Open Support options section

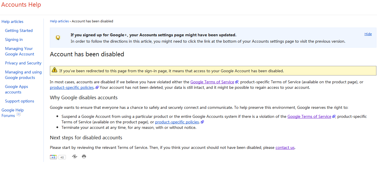click(20, 101)
